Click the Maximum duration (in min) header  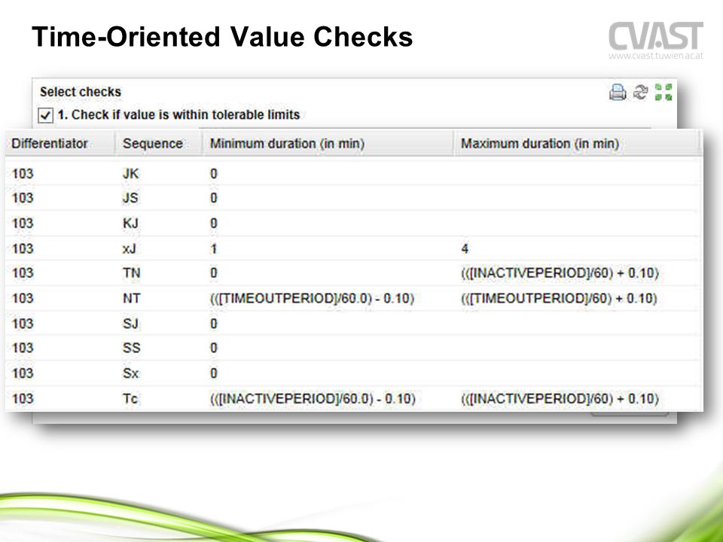[x=540, y=143]
